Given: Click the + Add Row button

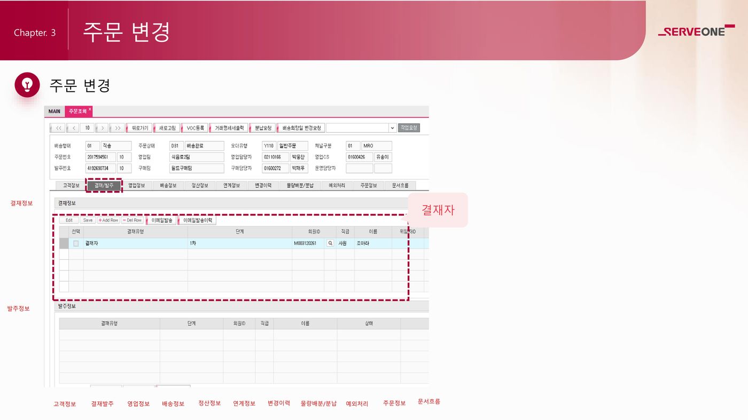Looking at the screenshot, I should (x=108, y=220).
